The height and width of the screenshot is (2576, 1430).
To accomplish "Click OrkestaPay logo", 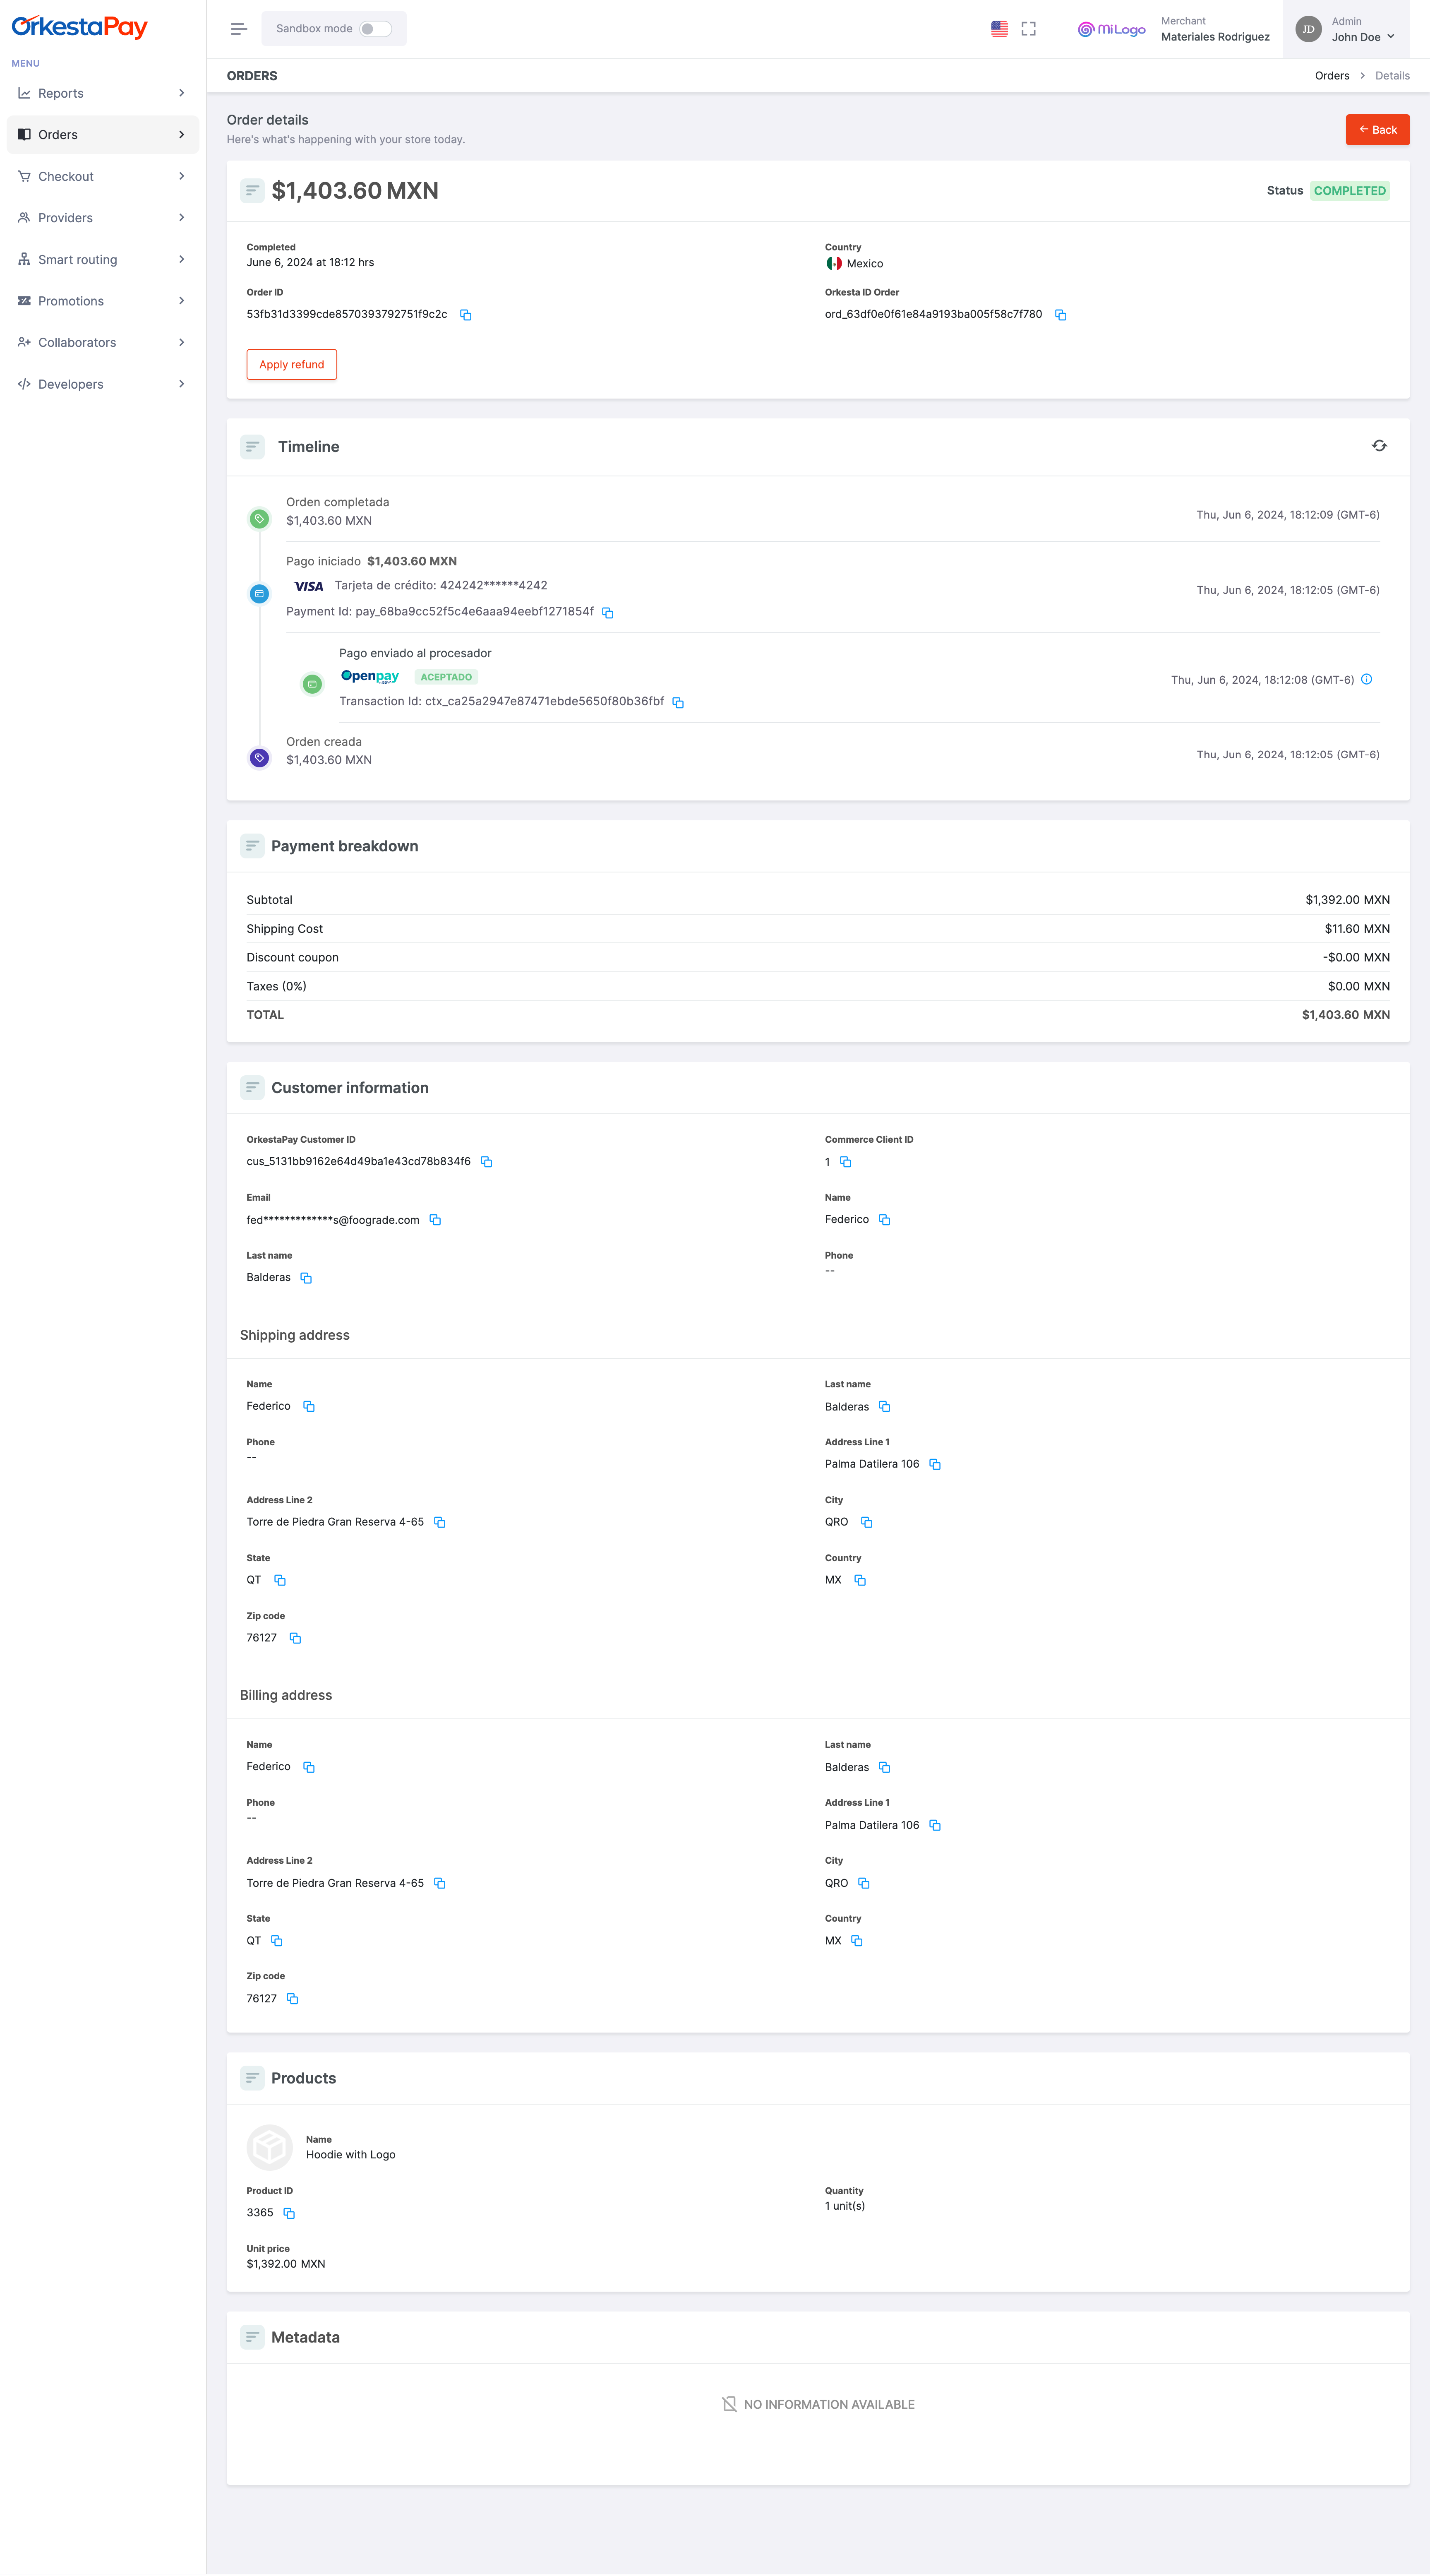I will (80, 27).
